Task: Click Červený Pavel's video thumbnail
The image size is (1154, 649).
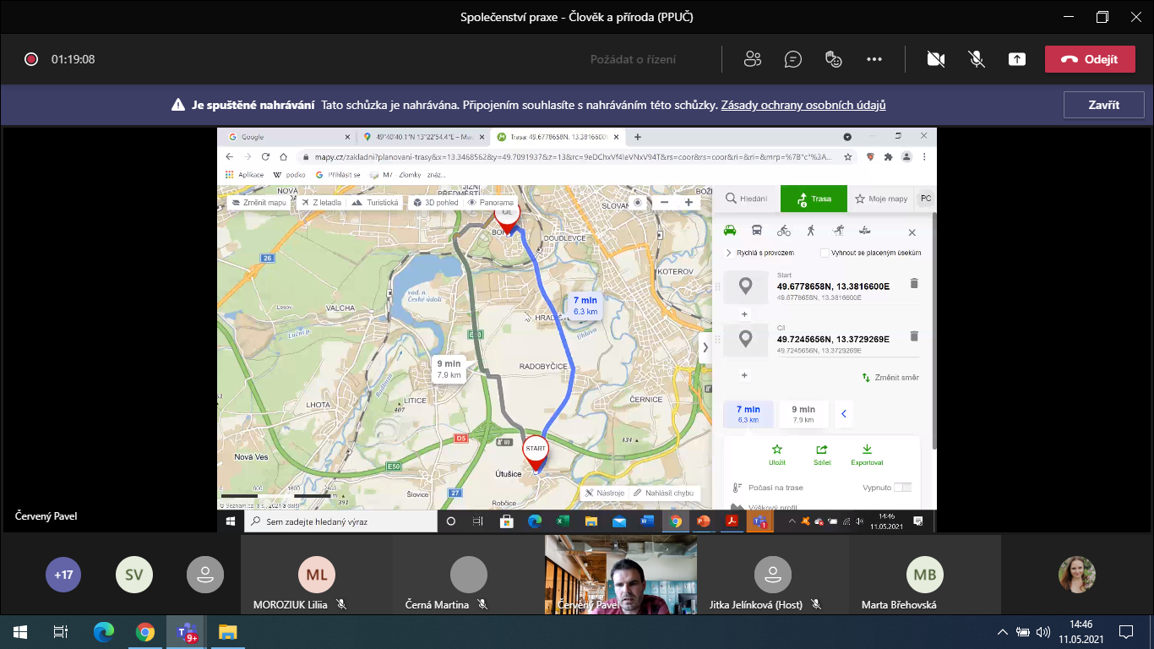Action: pos(621,573)
